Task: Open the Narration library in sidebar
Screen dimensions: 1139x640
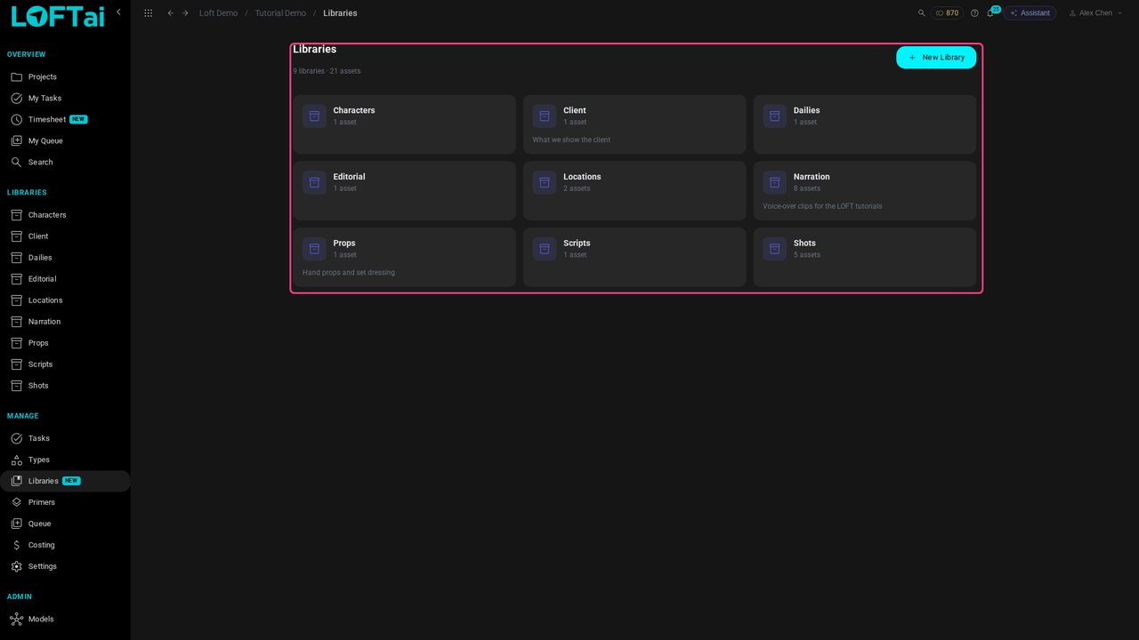Action: point(65,322)
